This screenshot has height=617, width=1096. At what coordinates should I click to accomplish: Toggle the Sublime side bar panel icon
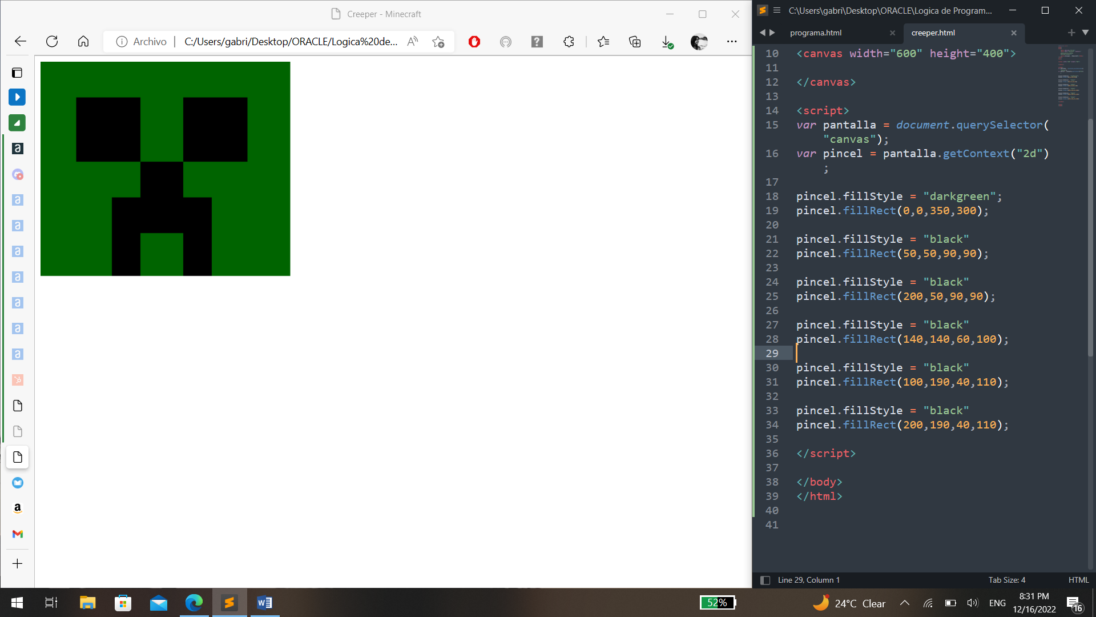(765, 580)
